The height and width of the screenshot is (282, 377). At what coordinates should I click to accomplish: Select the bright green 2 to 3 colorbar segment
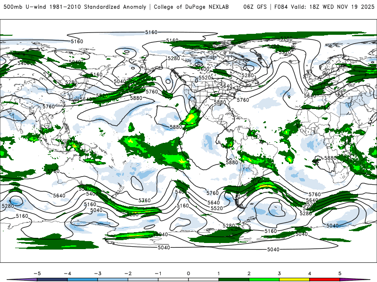264,280
